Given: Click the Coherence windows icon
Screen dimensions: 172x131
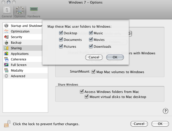Looking at the screenshot, I should pyautogui.click(x=6, y=59).
